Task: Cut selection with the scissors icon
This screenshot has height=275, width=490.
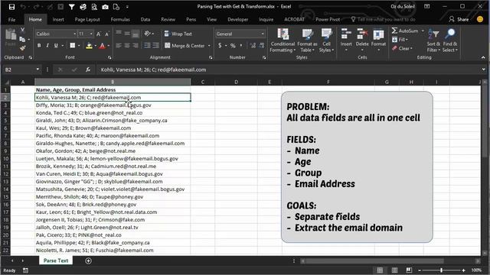Action: click(22, 30)
